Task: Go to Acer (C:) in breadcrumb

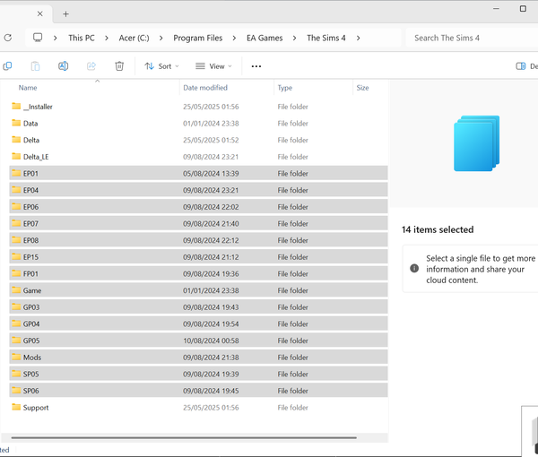Action: [134, 38]
